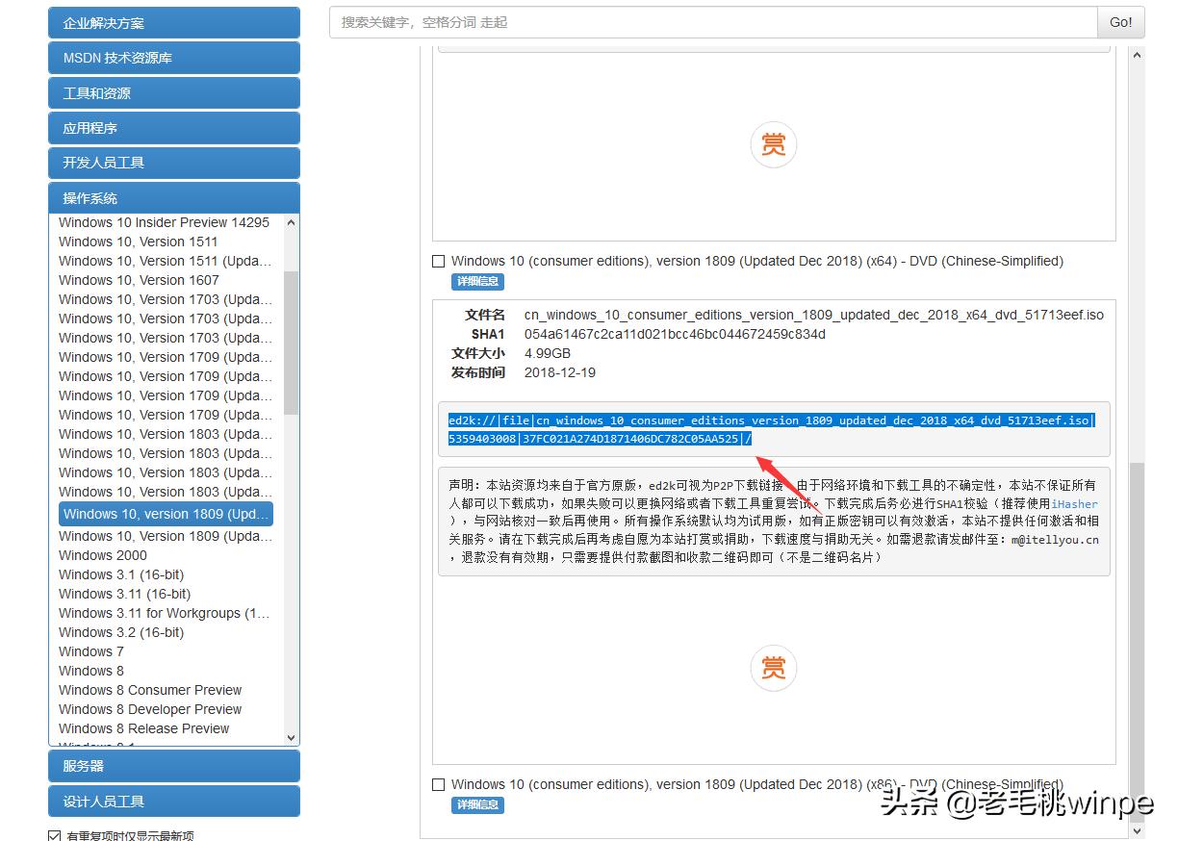Click the 赏 icon below the disclaimer text
Screen dimensions: 1178x841
click(774, 669)
